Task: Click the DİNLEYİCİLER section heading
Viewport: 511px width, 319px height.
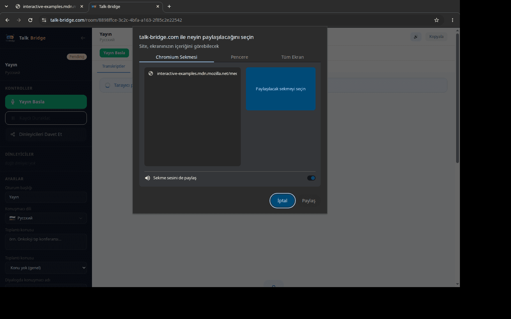Action: click(19, 154)
